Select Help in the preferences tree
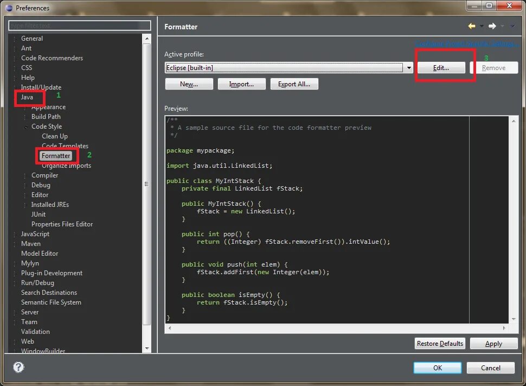 coord(28,77)
